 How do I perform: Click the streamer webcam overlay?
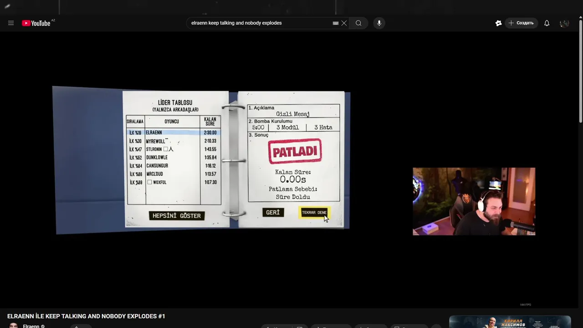click(x=474, y=201)
